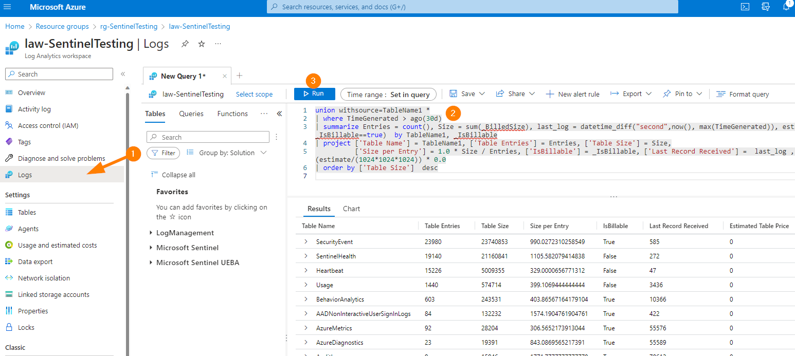This screenshot has width=795, height=356.
Task: Open the Export dropdown
Action: (x=631, y=94)
